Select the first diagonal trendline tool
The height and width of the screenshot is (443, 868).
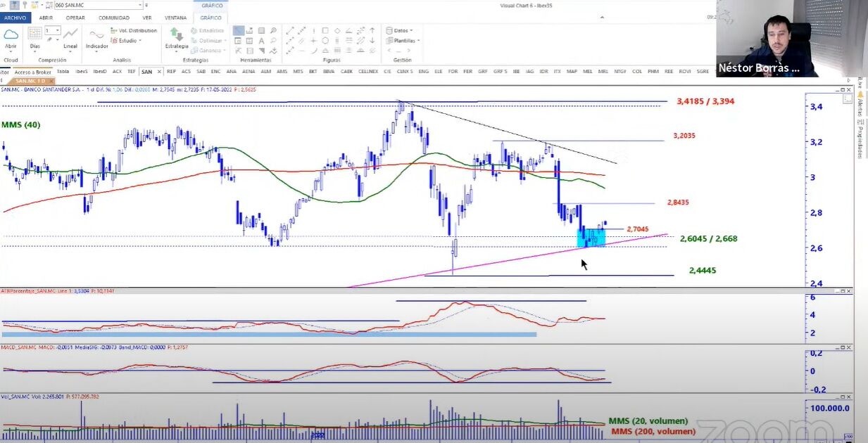click(290, 30)
